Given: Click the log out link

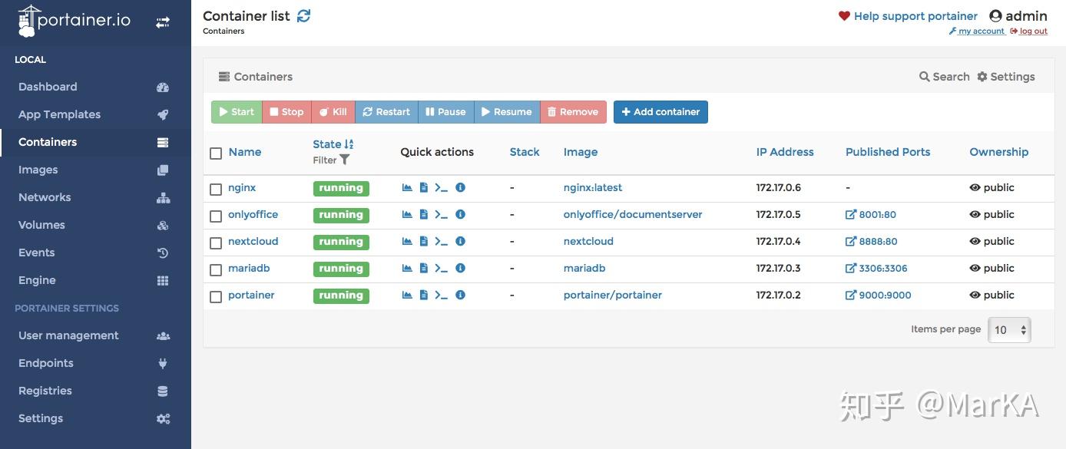Looking at the screenshot, I should click(1029, 31).
